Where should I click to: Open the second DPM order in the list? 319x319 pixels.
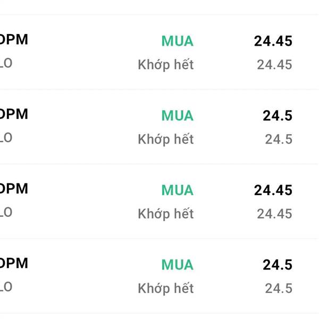(14, 114)
